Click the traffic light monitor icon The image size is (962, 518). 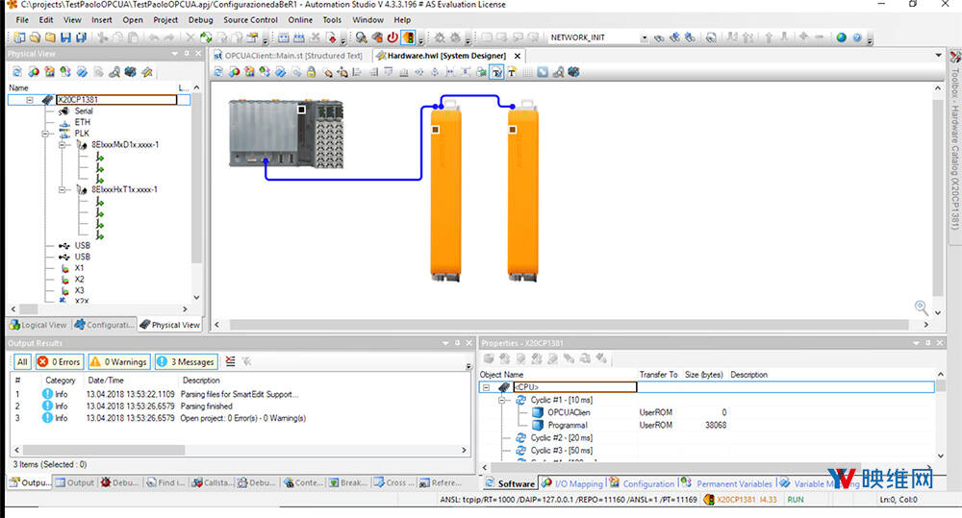pyautogui.click(x=408, y=37)
